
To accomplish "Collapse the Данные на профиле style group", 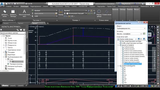I will click(118, 45).
